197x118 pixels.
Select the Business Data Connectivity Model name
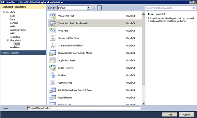point(75,53)
